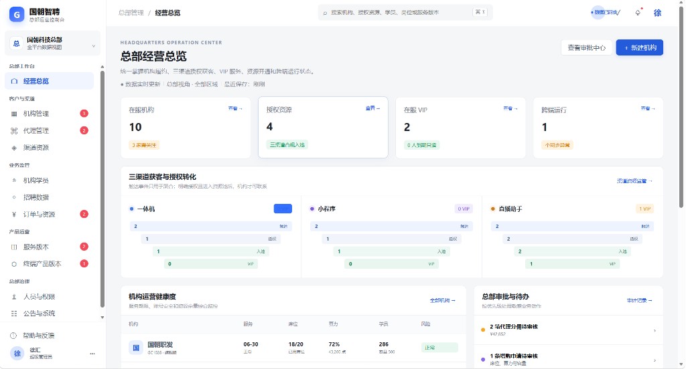
Task: Click the panel icon beside 服务版本
Action: pyautogui.click(x=14, y=247)
